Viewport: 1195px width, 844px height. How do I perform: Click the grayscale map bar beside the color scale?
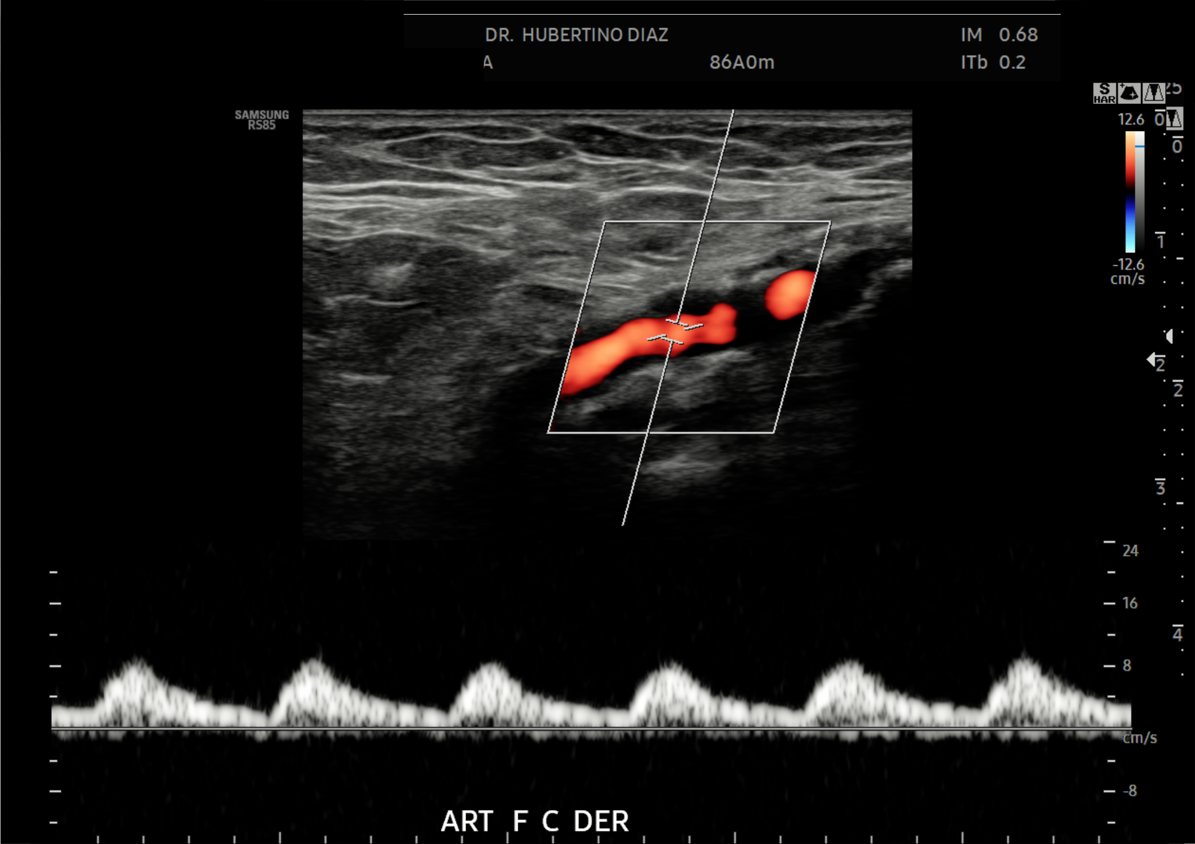click(x=1140, y=192)
